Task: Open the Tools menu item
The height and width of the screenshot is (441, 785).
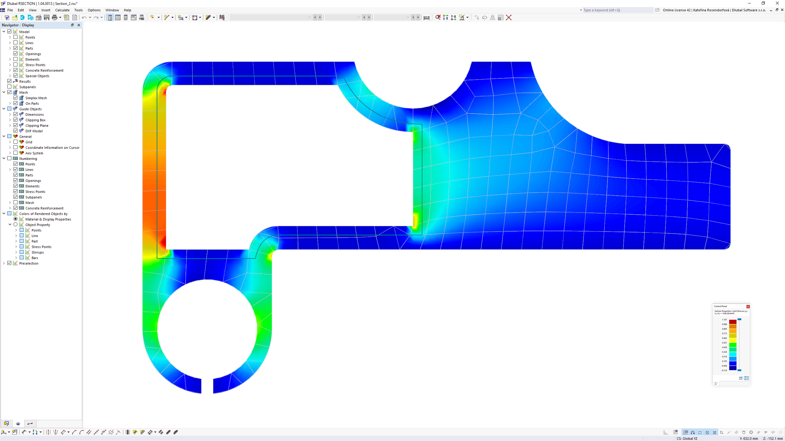Action: click(x=79, y=10)
